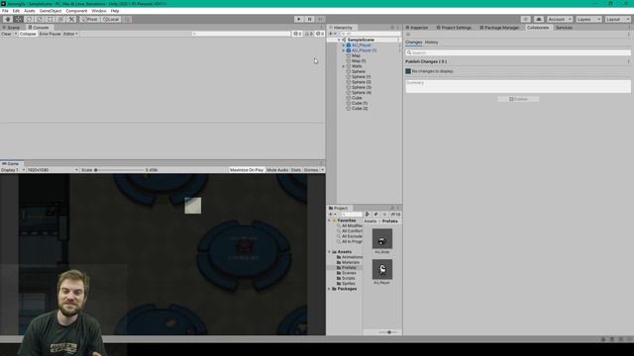
Task: Click the Pause button
Action: click(x=309, y=19)
